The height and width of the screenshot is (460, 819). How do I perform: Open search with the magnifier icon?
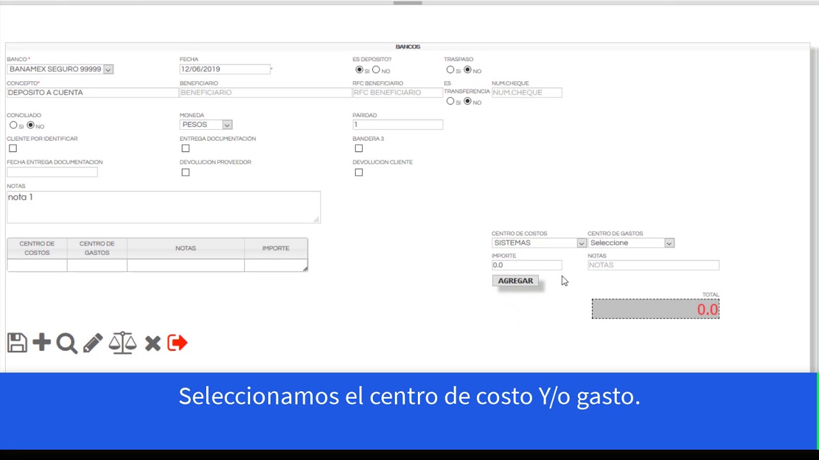67,344
